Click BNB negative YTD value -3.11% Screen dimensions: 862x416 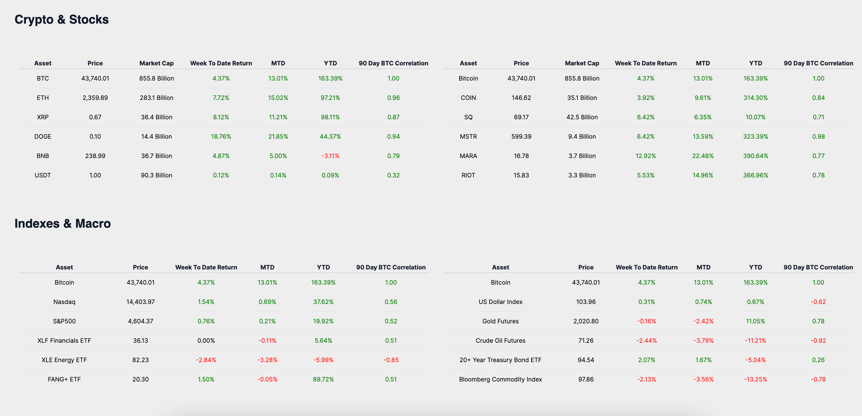pos(330,156)
